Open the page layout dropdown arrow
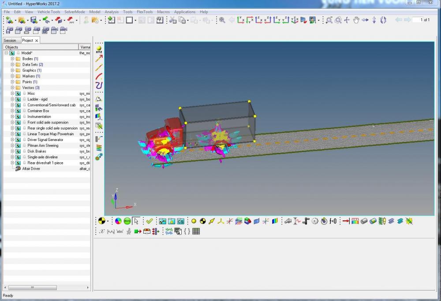Image resolution: width=441 pixels, height=301 pixels. [x=135, y=20]
